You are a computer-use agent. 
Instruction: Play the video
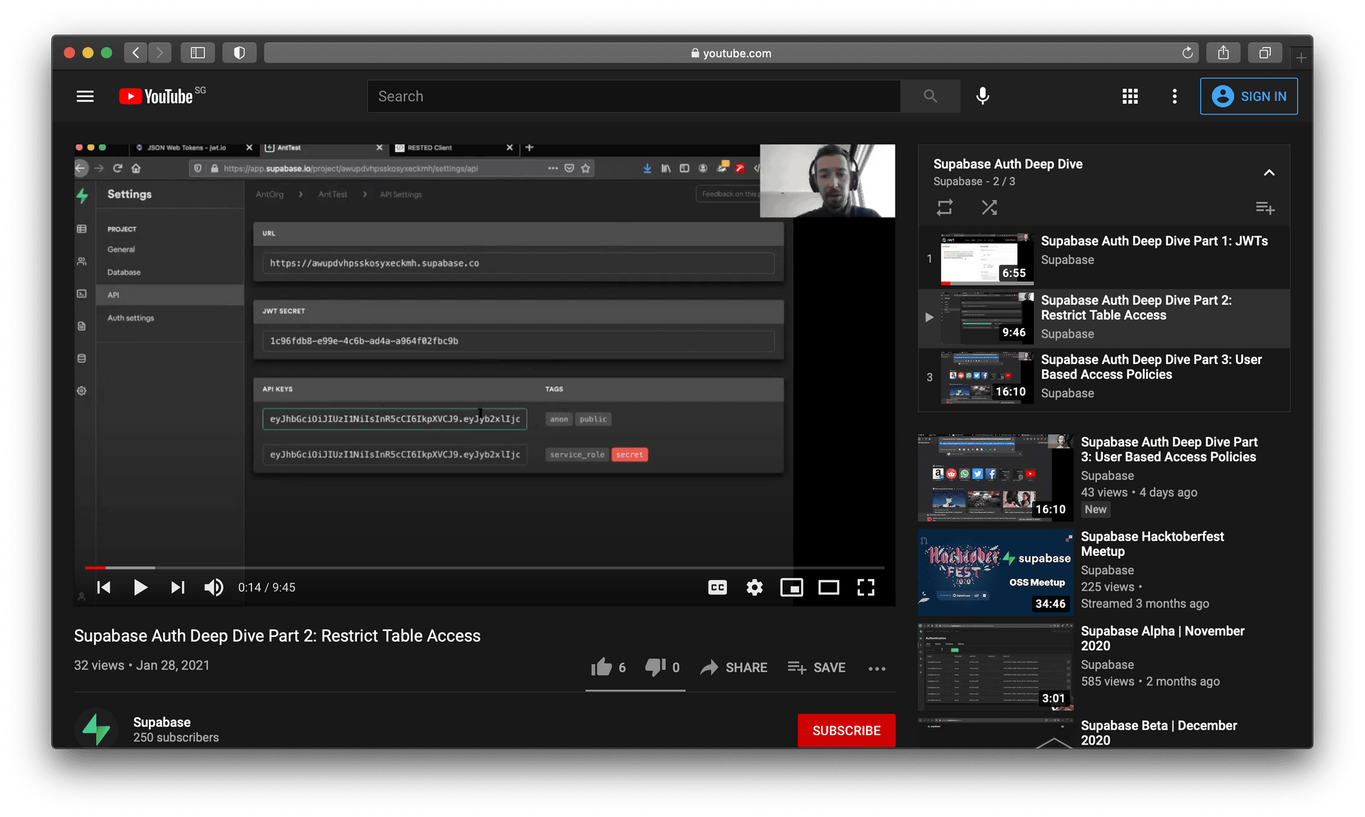pyautogui.click(x=140, y=587)
